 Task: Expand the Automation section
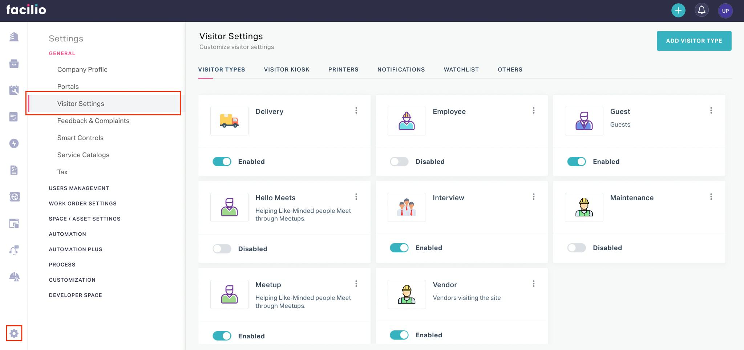point(68,234)
